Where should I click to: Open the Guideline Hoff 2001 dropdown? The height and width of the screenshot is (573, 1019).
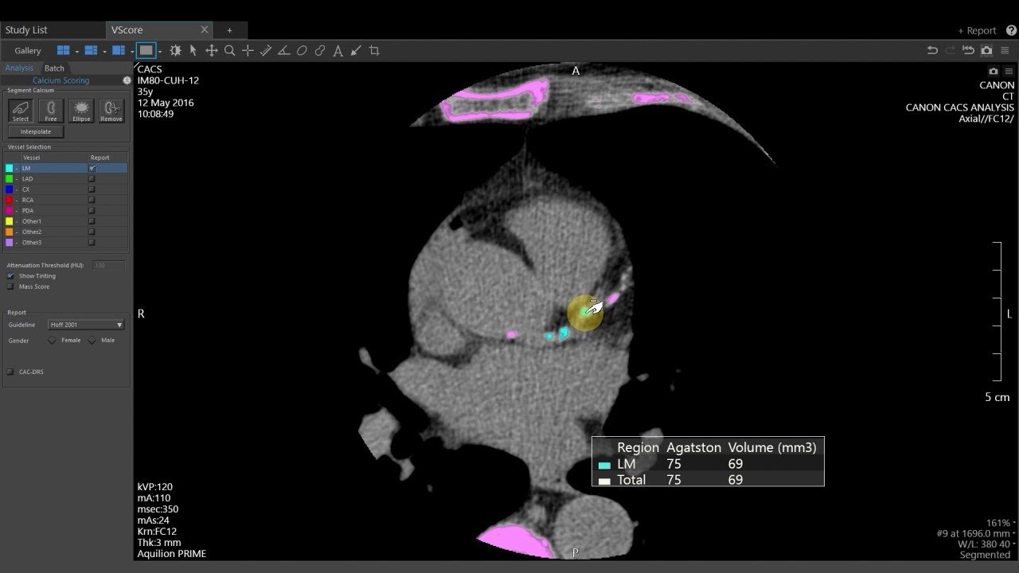point(86,325)
